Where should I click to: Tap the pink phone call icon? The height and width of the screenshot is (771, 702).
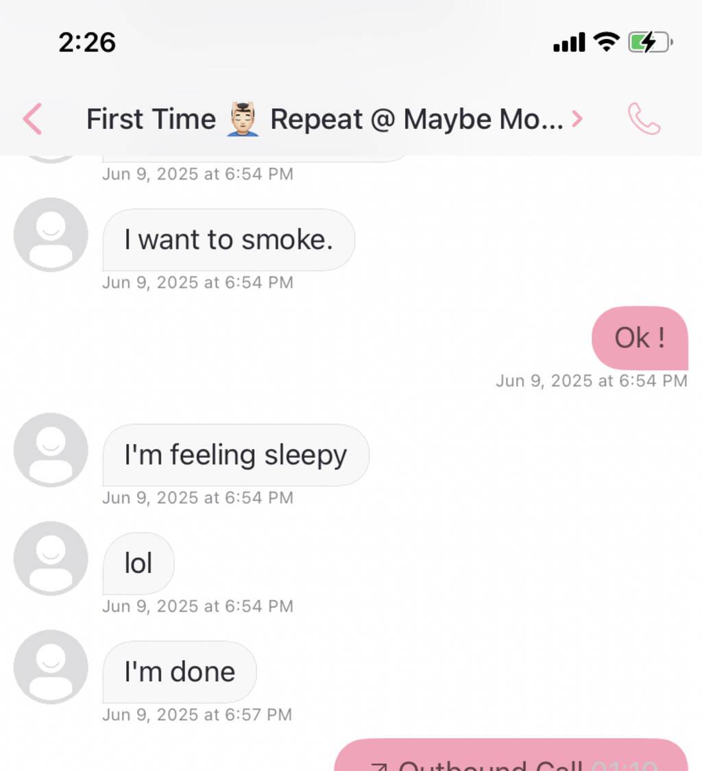(644, 119)
